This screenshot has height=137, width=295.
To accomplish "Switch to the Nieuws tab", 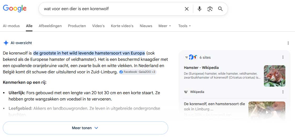I will (x=146, y=26).
